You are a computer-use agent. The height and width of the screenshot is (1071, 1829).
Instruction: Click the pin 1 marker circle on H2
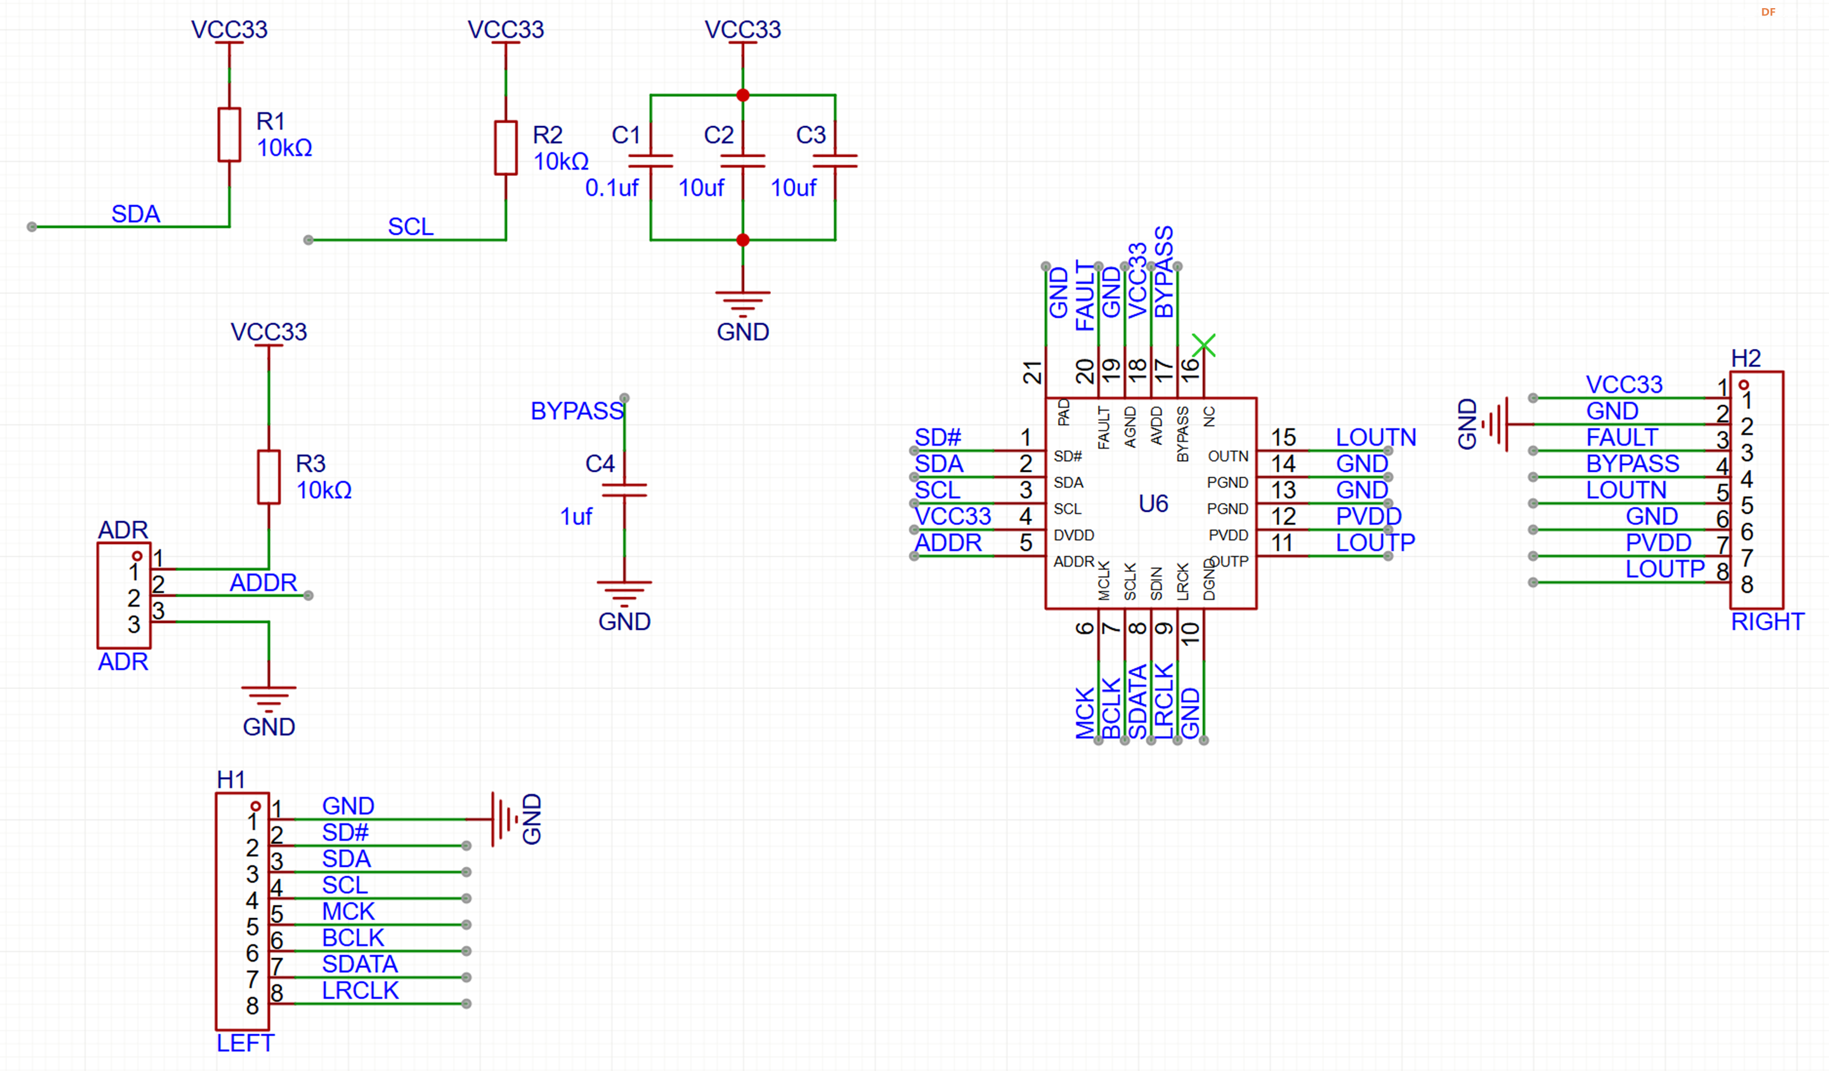tap(1743, 384)
